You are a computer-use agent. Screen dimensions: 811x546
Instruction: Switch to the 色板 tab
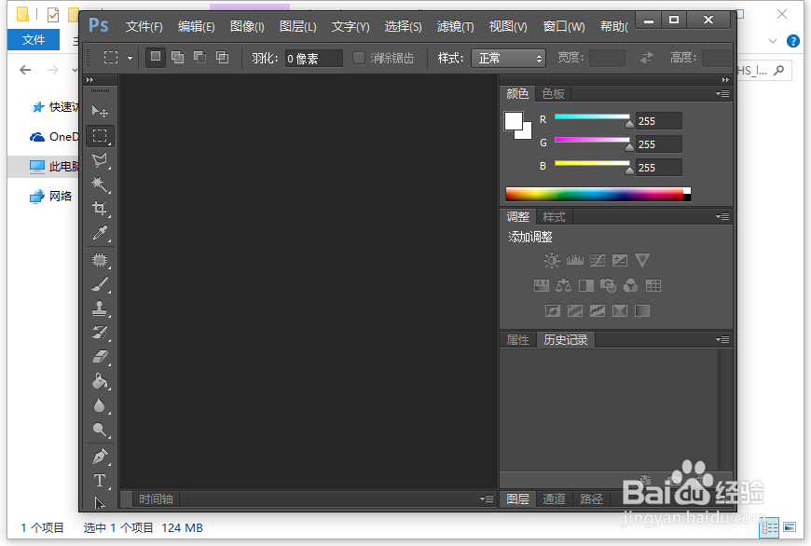[553, 93]
